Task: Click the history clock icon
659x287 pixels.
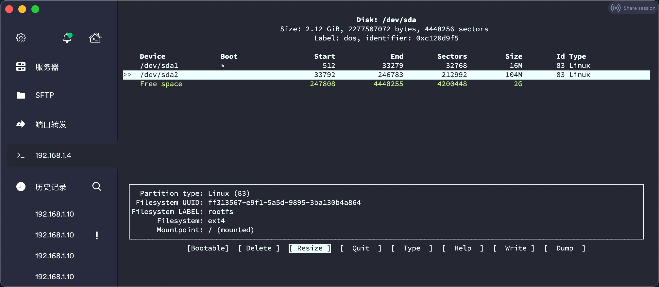Action: click(x=21, y=187)
